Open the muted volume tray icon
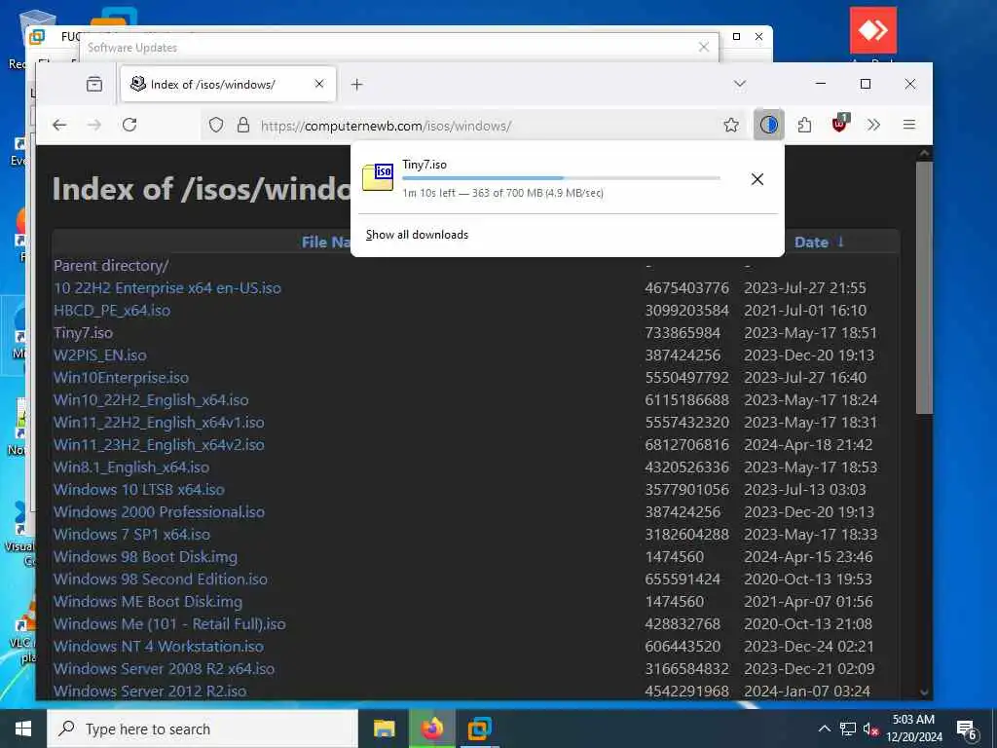Viewport: 997px width, 748px height. [871, 729]
